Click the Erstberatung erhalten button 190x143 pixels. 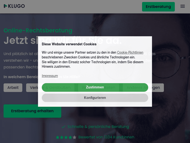point(32,111)
